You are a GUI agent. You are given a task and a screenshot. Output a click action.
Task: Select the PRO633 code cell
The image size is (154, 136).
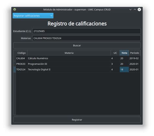point(21,64)
